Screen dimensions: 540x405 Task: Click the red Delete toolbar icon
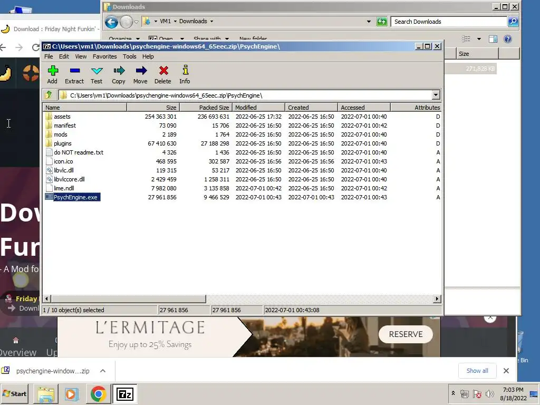click(163, 74)
